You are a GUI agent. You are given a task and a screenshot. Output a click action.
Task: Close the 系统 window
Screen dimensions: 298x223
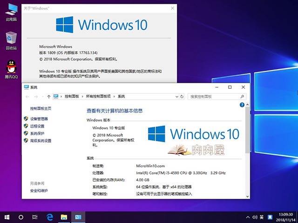coord(243,87)
